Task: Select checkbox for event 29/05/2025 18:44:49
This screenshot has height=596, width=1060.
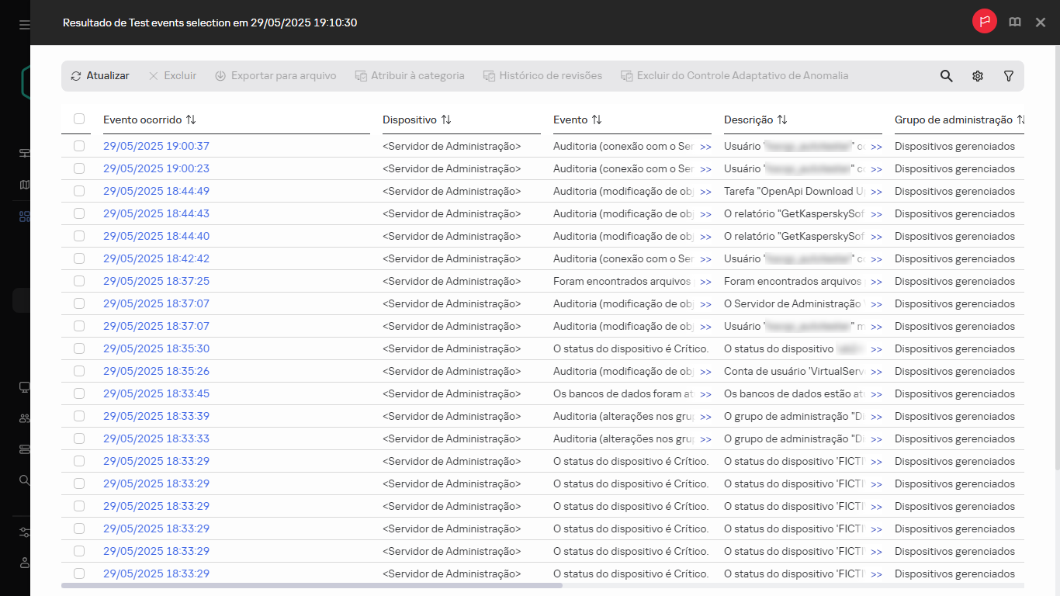Action: coord(79,191)
